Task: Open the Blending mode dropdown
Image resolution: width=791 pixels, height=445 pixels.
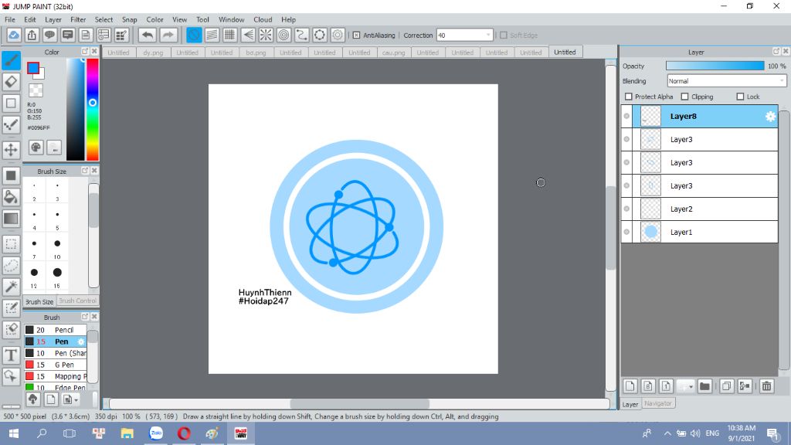Action: 726,80
